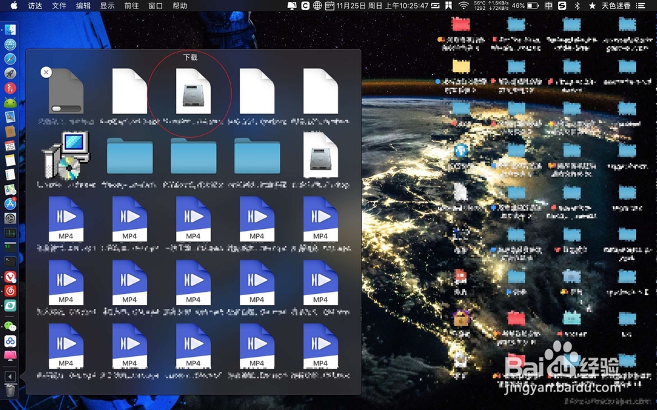Open the 编辑 menu
Viewport: 657px width, 410px height.
coord(83,5)
